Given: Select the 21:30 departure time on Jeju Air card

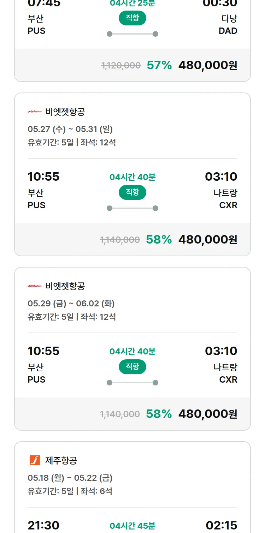Looking at the screenshot, I should [x=43, y=525].
